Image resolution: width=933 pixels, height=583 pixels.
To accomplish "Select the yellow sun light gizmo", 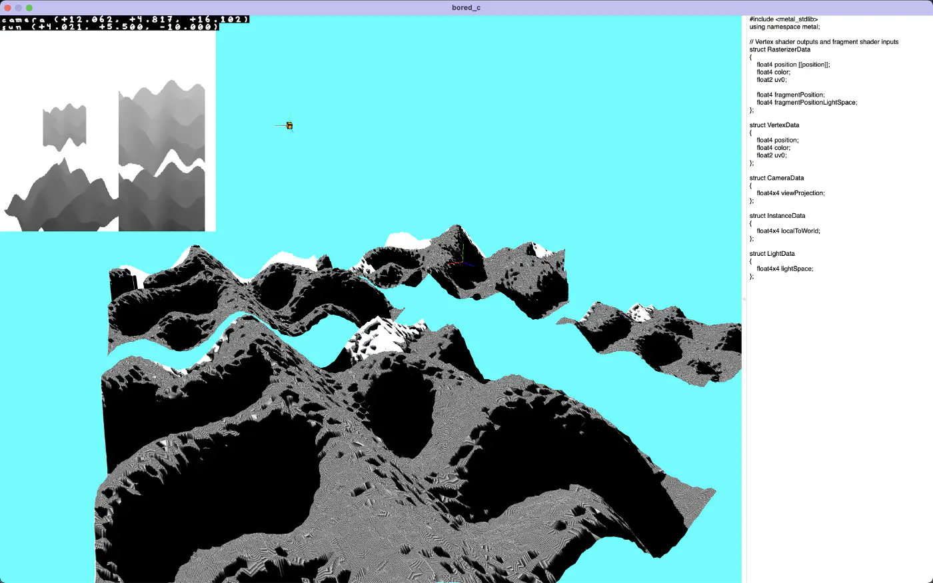I will pyautogui.click(x=289, y=125).
